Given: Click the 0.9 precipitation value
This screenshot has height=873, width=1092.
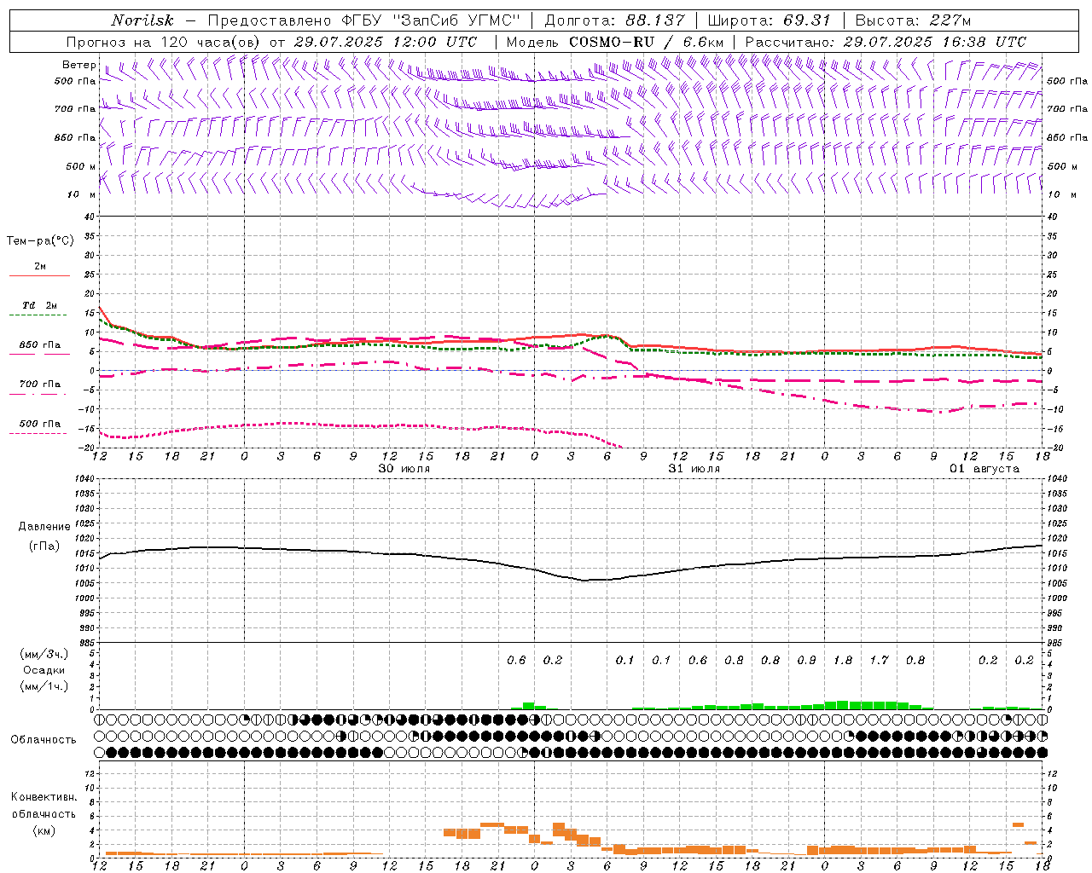Looking at the screenshot, I should pyautogui.click(x=806, y=660).
